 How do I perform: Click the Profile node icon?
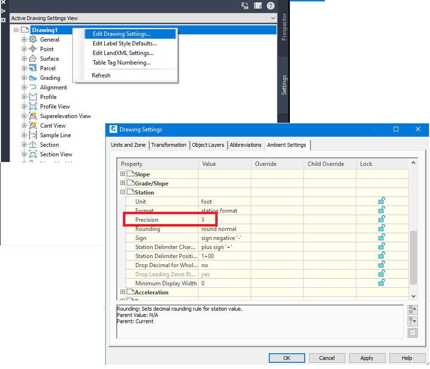click(33, 97)
